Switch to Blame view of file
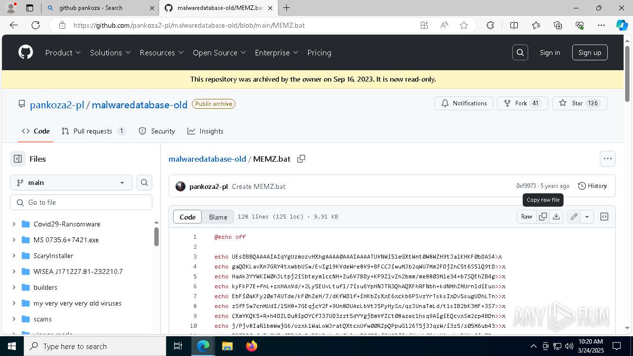Viewport: 633px width, 356px height. 218,217
